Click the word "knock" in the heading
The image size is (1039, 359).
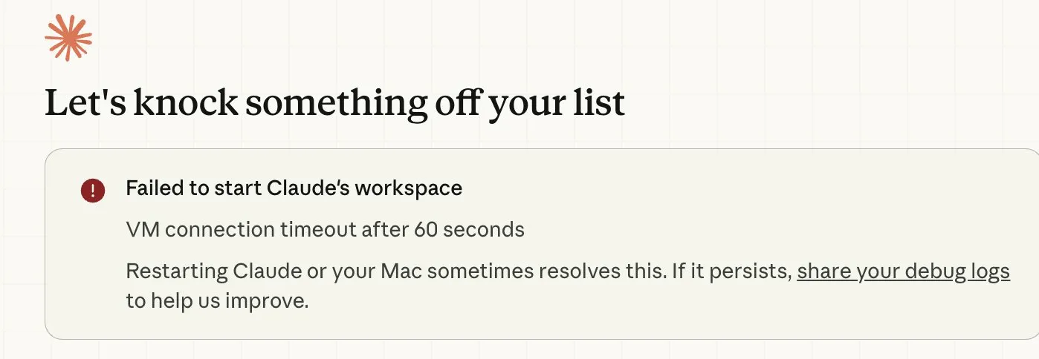click(x=184, y=103)
